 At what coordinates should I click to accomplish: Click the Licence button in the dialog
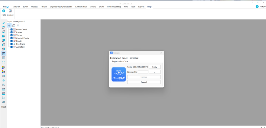pos(144,77)
